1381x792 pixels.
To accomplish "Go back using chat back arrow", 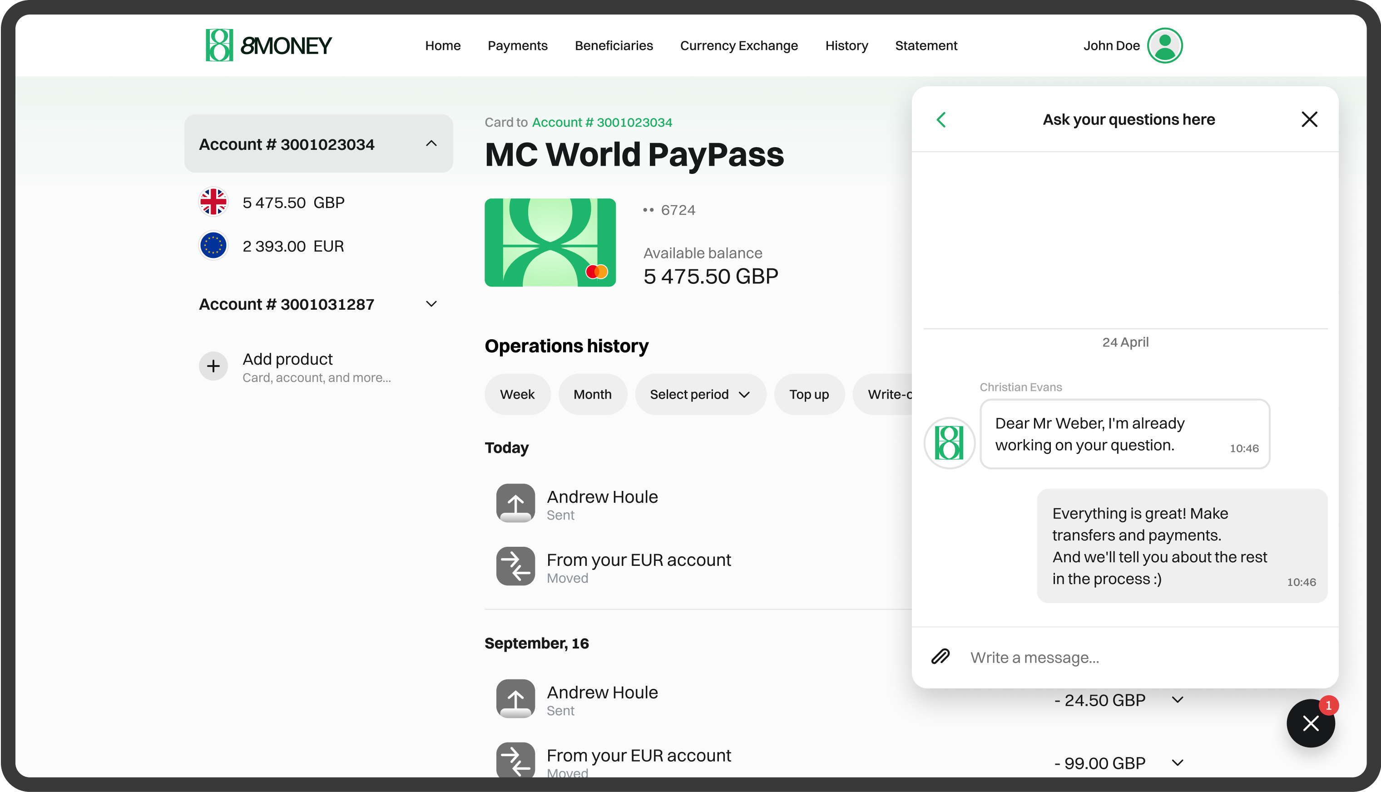I will pyautogui.click(x=941, y=120).
